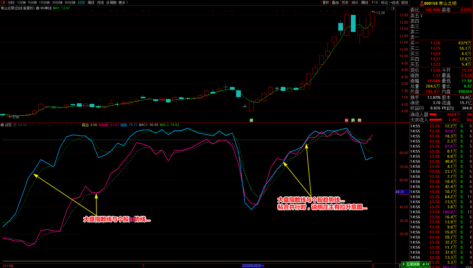This screenshot has height=268, width=473.
Task: Open the 画线 drawing tools button
Action: pyautogui.click(x=365, y=3)
